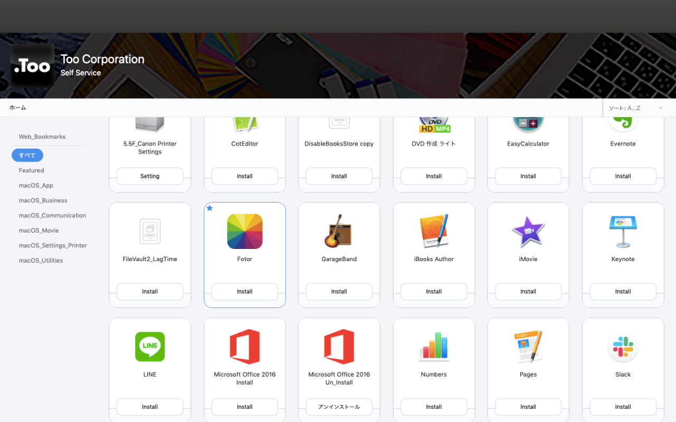Click the Slack logo icon
The height and width of the screenshot is (422, 676).
(623, 347)
